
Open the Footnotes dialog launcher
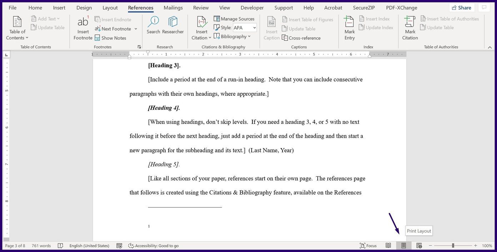tap(139, 47)
